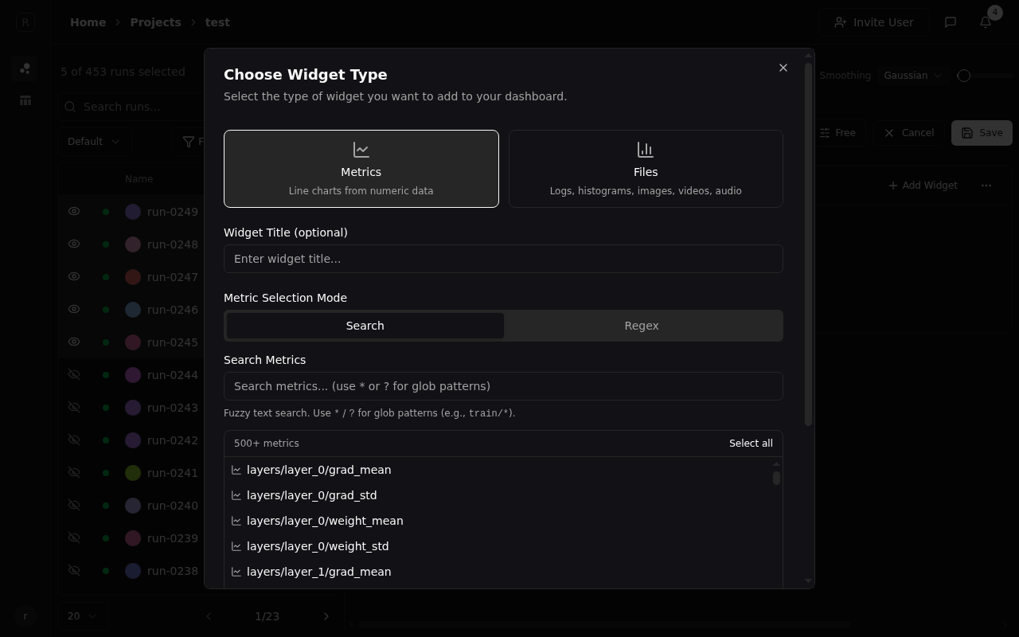Hide the run-0249 run via its eye toggle
Screen dimensions: 1019x637
pos(74,211)
